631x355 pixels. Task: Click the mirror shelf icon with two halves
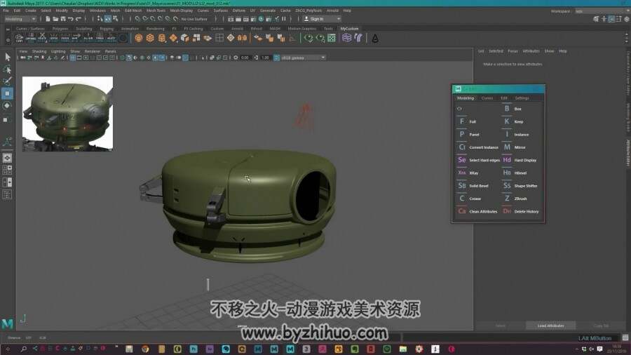pos(243,39)
